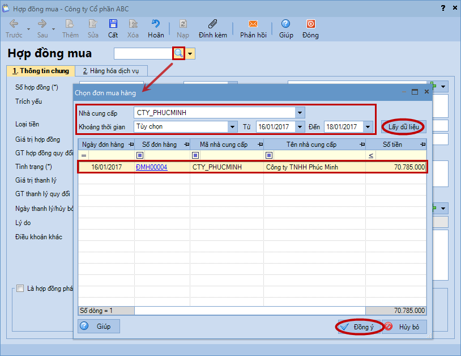This screenshot has width=461, height=356.
Task: Open the ĐMH00004 order link
Action: click(151, 167)
